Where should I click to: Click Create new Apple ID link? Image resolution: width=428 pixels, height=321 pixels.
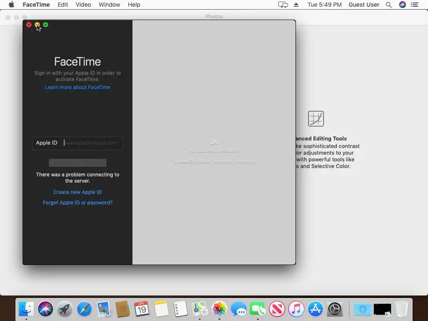point(77,192)
